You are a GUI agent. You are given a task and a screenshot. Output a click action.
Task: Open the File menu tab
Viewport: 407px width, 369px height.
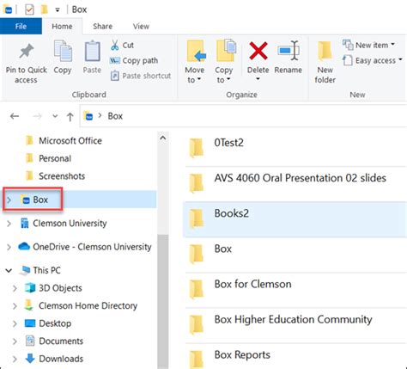pyautogui.click(x=21, y=27)
